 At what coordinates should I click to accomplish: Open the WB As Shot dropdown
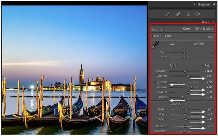click(x=200, y=44)
